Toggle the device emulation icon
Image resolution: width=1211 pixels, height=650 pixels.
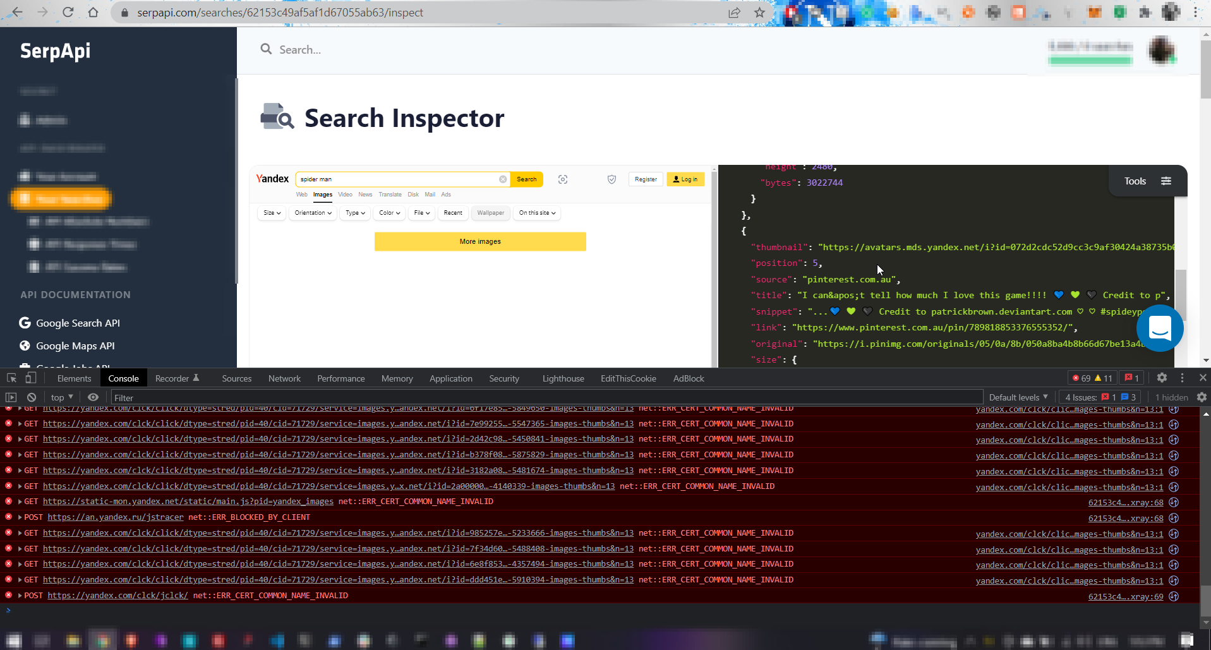(x=31, y=377)
